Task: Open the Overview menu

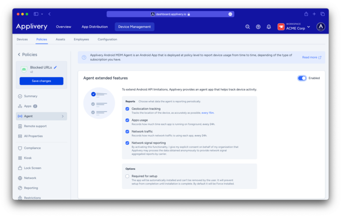Action: click(x=63, y=27)
